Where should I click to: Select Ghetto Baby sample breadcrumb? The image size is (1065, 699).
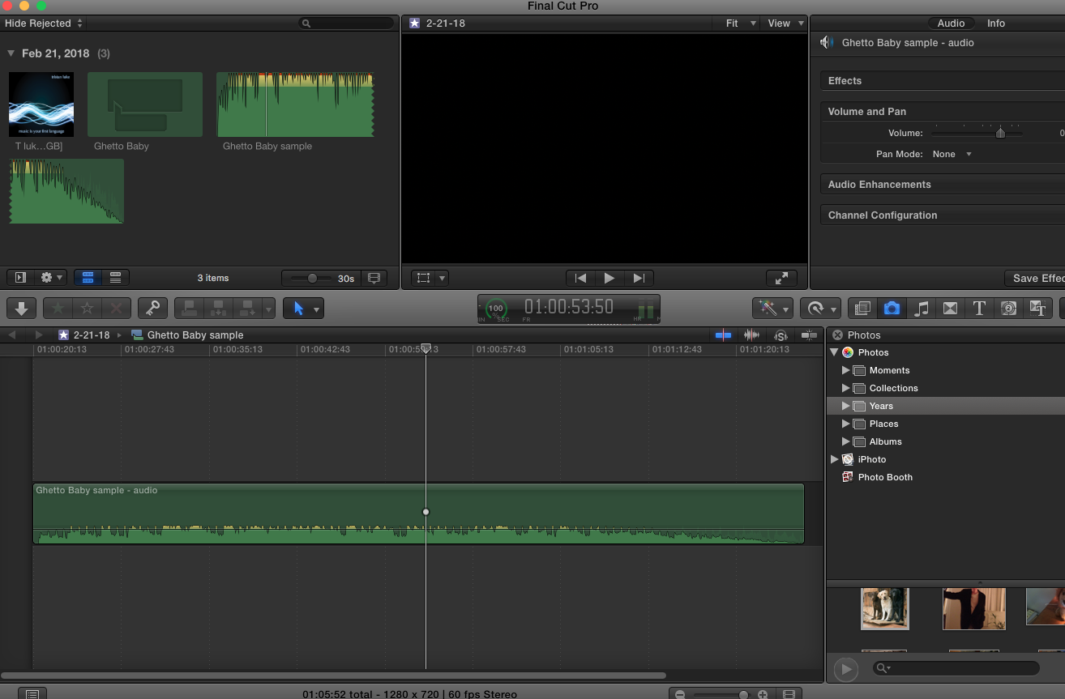click(188, 335)
